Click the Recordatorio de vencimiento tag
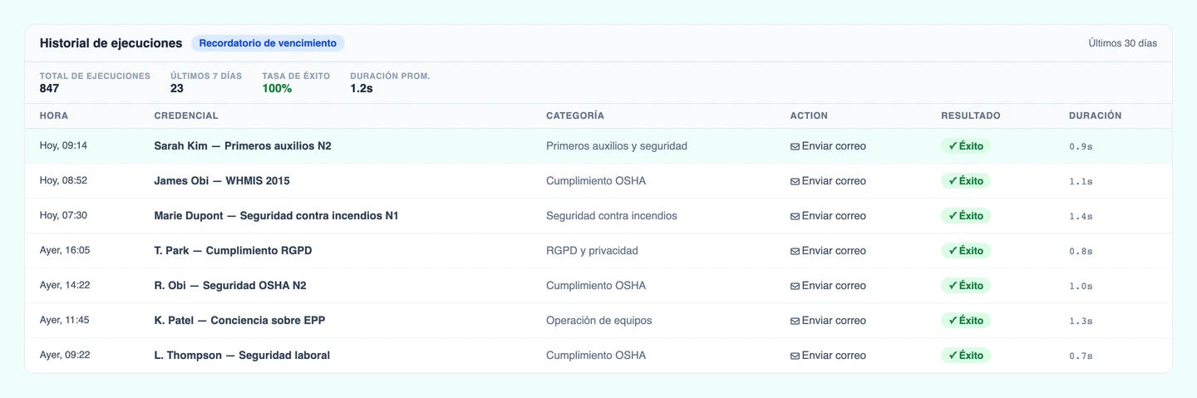 (x=268, y=43)
